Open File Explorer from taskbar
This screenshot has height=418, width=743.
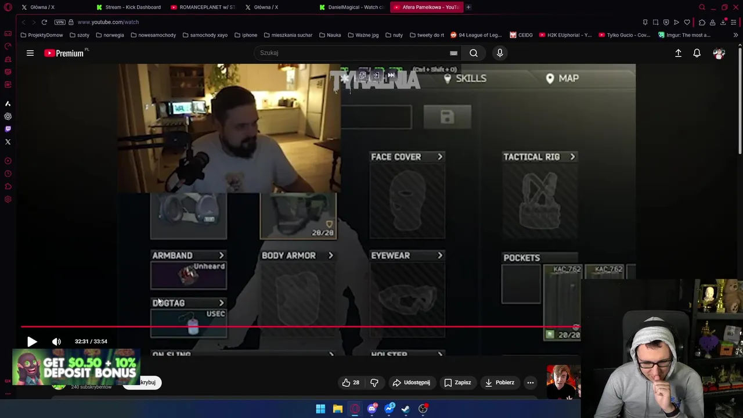(337, 409)
